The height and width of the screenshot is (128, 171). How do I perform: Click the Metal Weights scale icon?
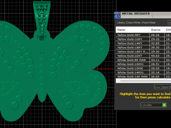click(118, 15)
